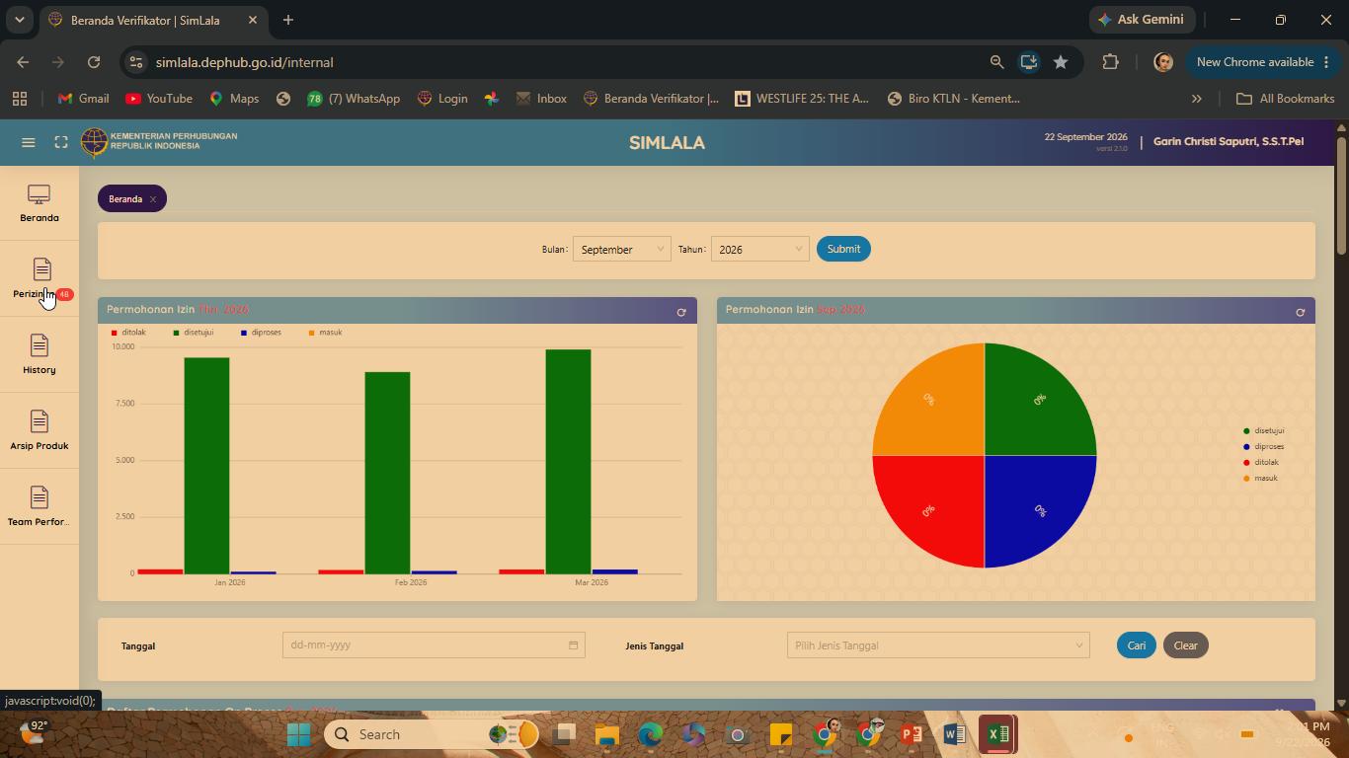Refresh the yearly Permohonan Izin bar chart
Image resolution: width=1349 pixels, height=758 pixels.
[x=681, y=312]
